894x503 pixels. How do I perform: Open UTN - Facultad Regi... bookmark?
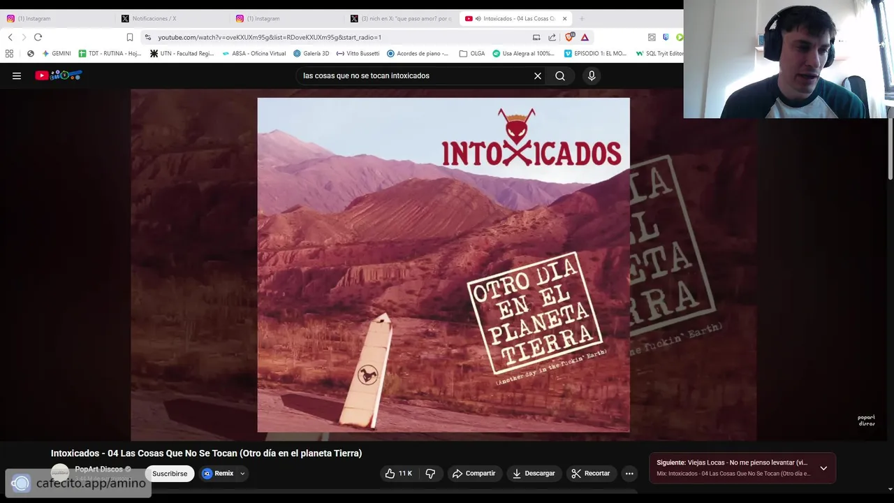(182, 53)
